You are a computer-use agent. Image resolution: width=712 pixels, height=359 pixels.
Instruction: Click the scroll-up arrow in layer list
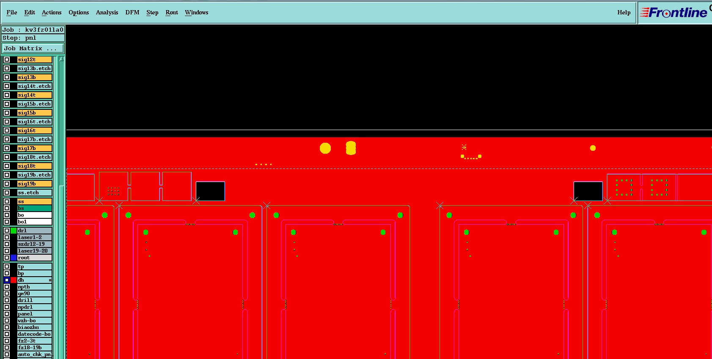click(x=61, y=59)
